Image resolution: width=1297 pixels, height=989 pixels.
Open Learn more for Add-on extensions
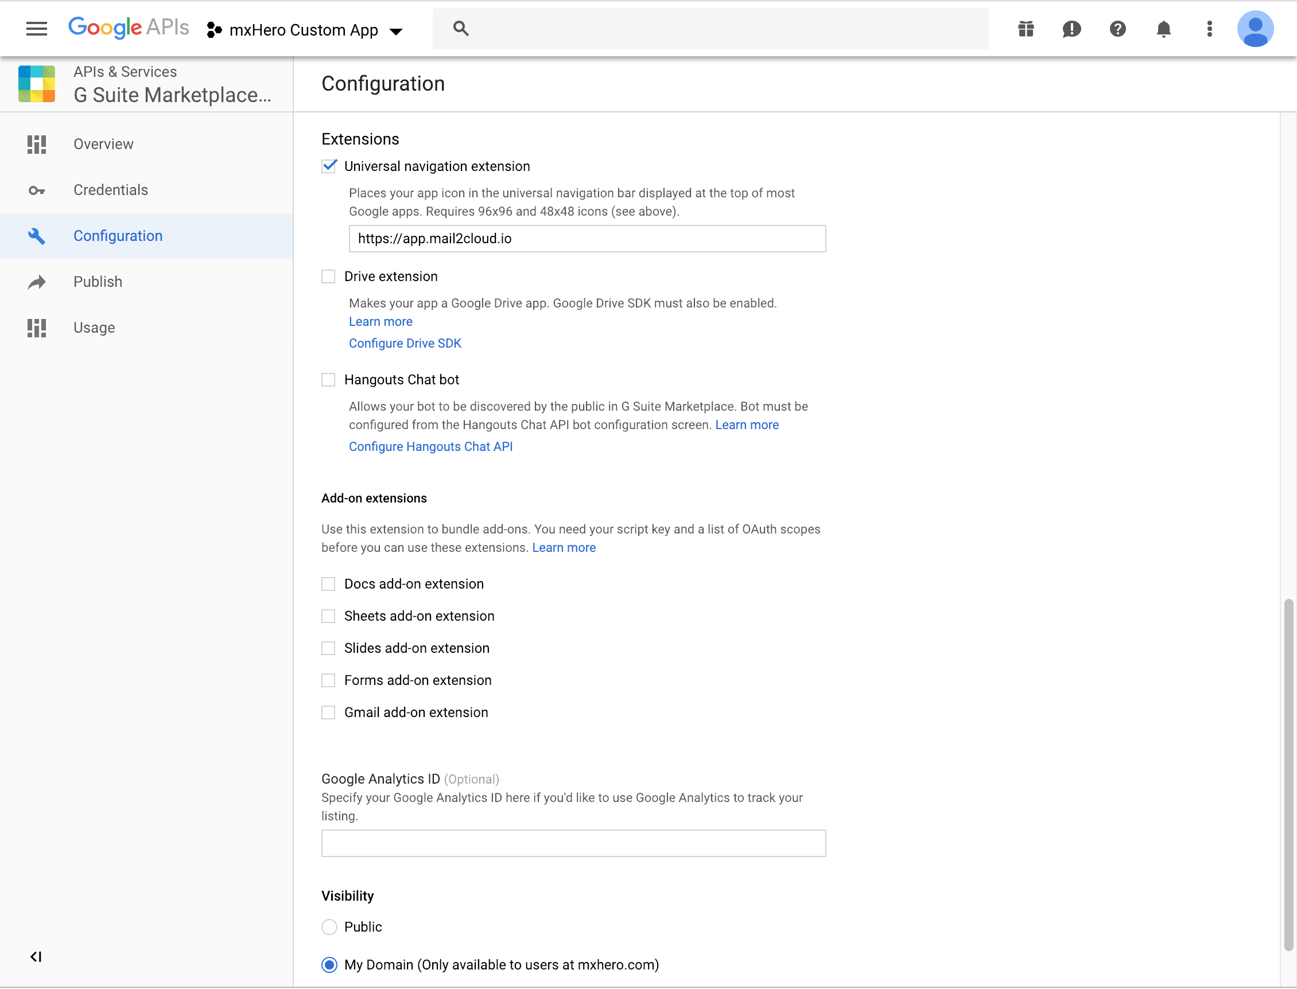(x=564, y=547)
